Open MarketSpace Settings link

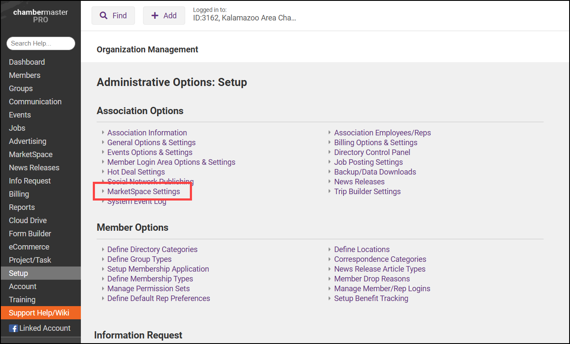(143, 192)
